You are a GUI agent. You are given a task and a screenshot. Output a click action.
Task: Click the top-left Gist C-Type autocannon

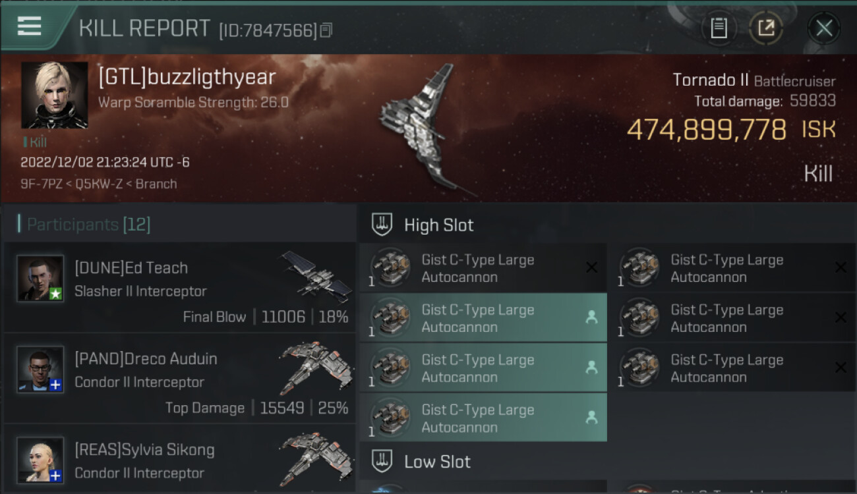483,268
